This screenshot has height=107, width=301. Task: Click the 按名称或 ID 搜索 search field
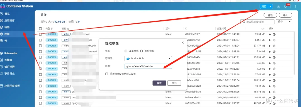coord(257,22)
